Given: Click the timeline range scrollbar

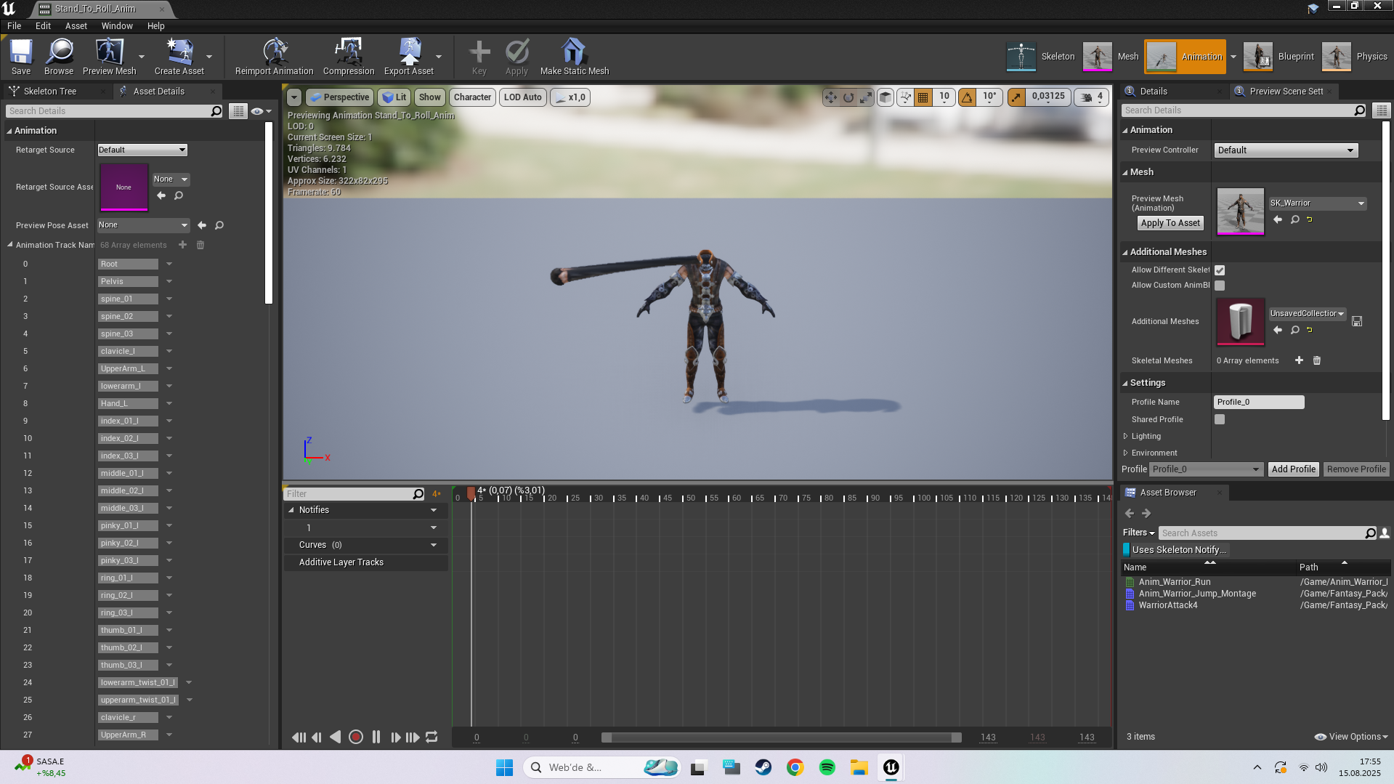Looking at the screenshot, I should 782,737.
